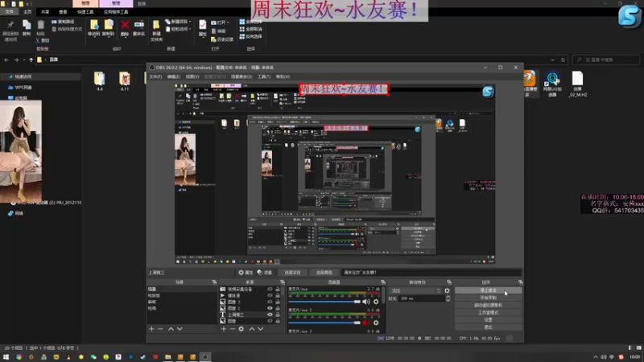The image size is (644, 362).
Task: Toggle visibility of video capture device source
Action: point(270,289)
